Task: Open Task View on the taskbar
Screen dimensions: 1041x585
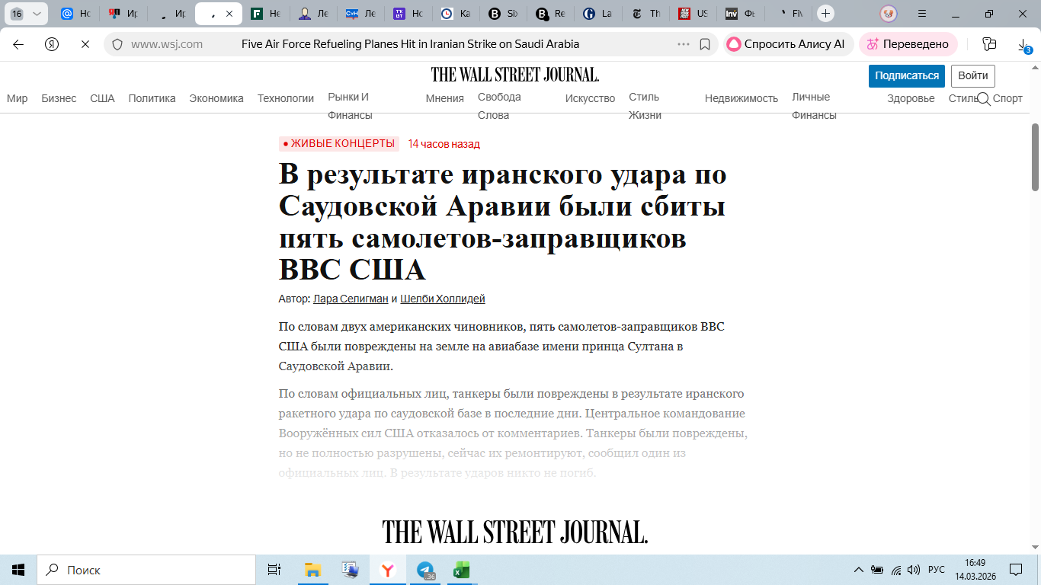Action: pyautogui.click(x=274, y=570)
